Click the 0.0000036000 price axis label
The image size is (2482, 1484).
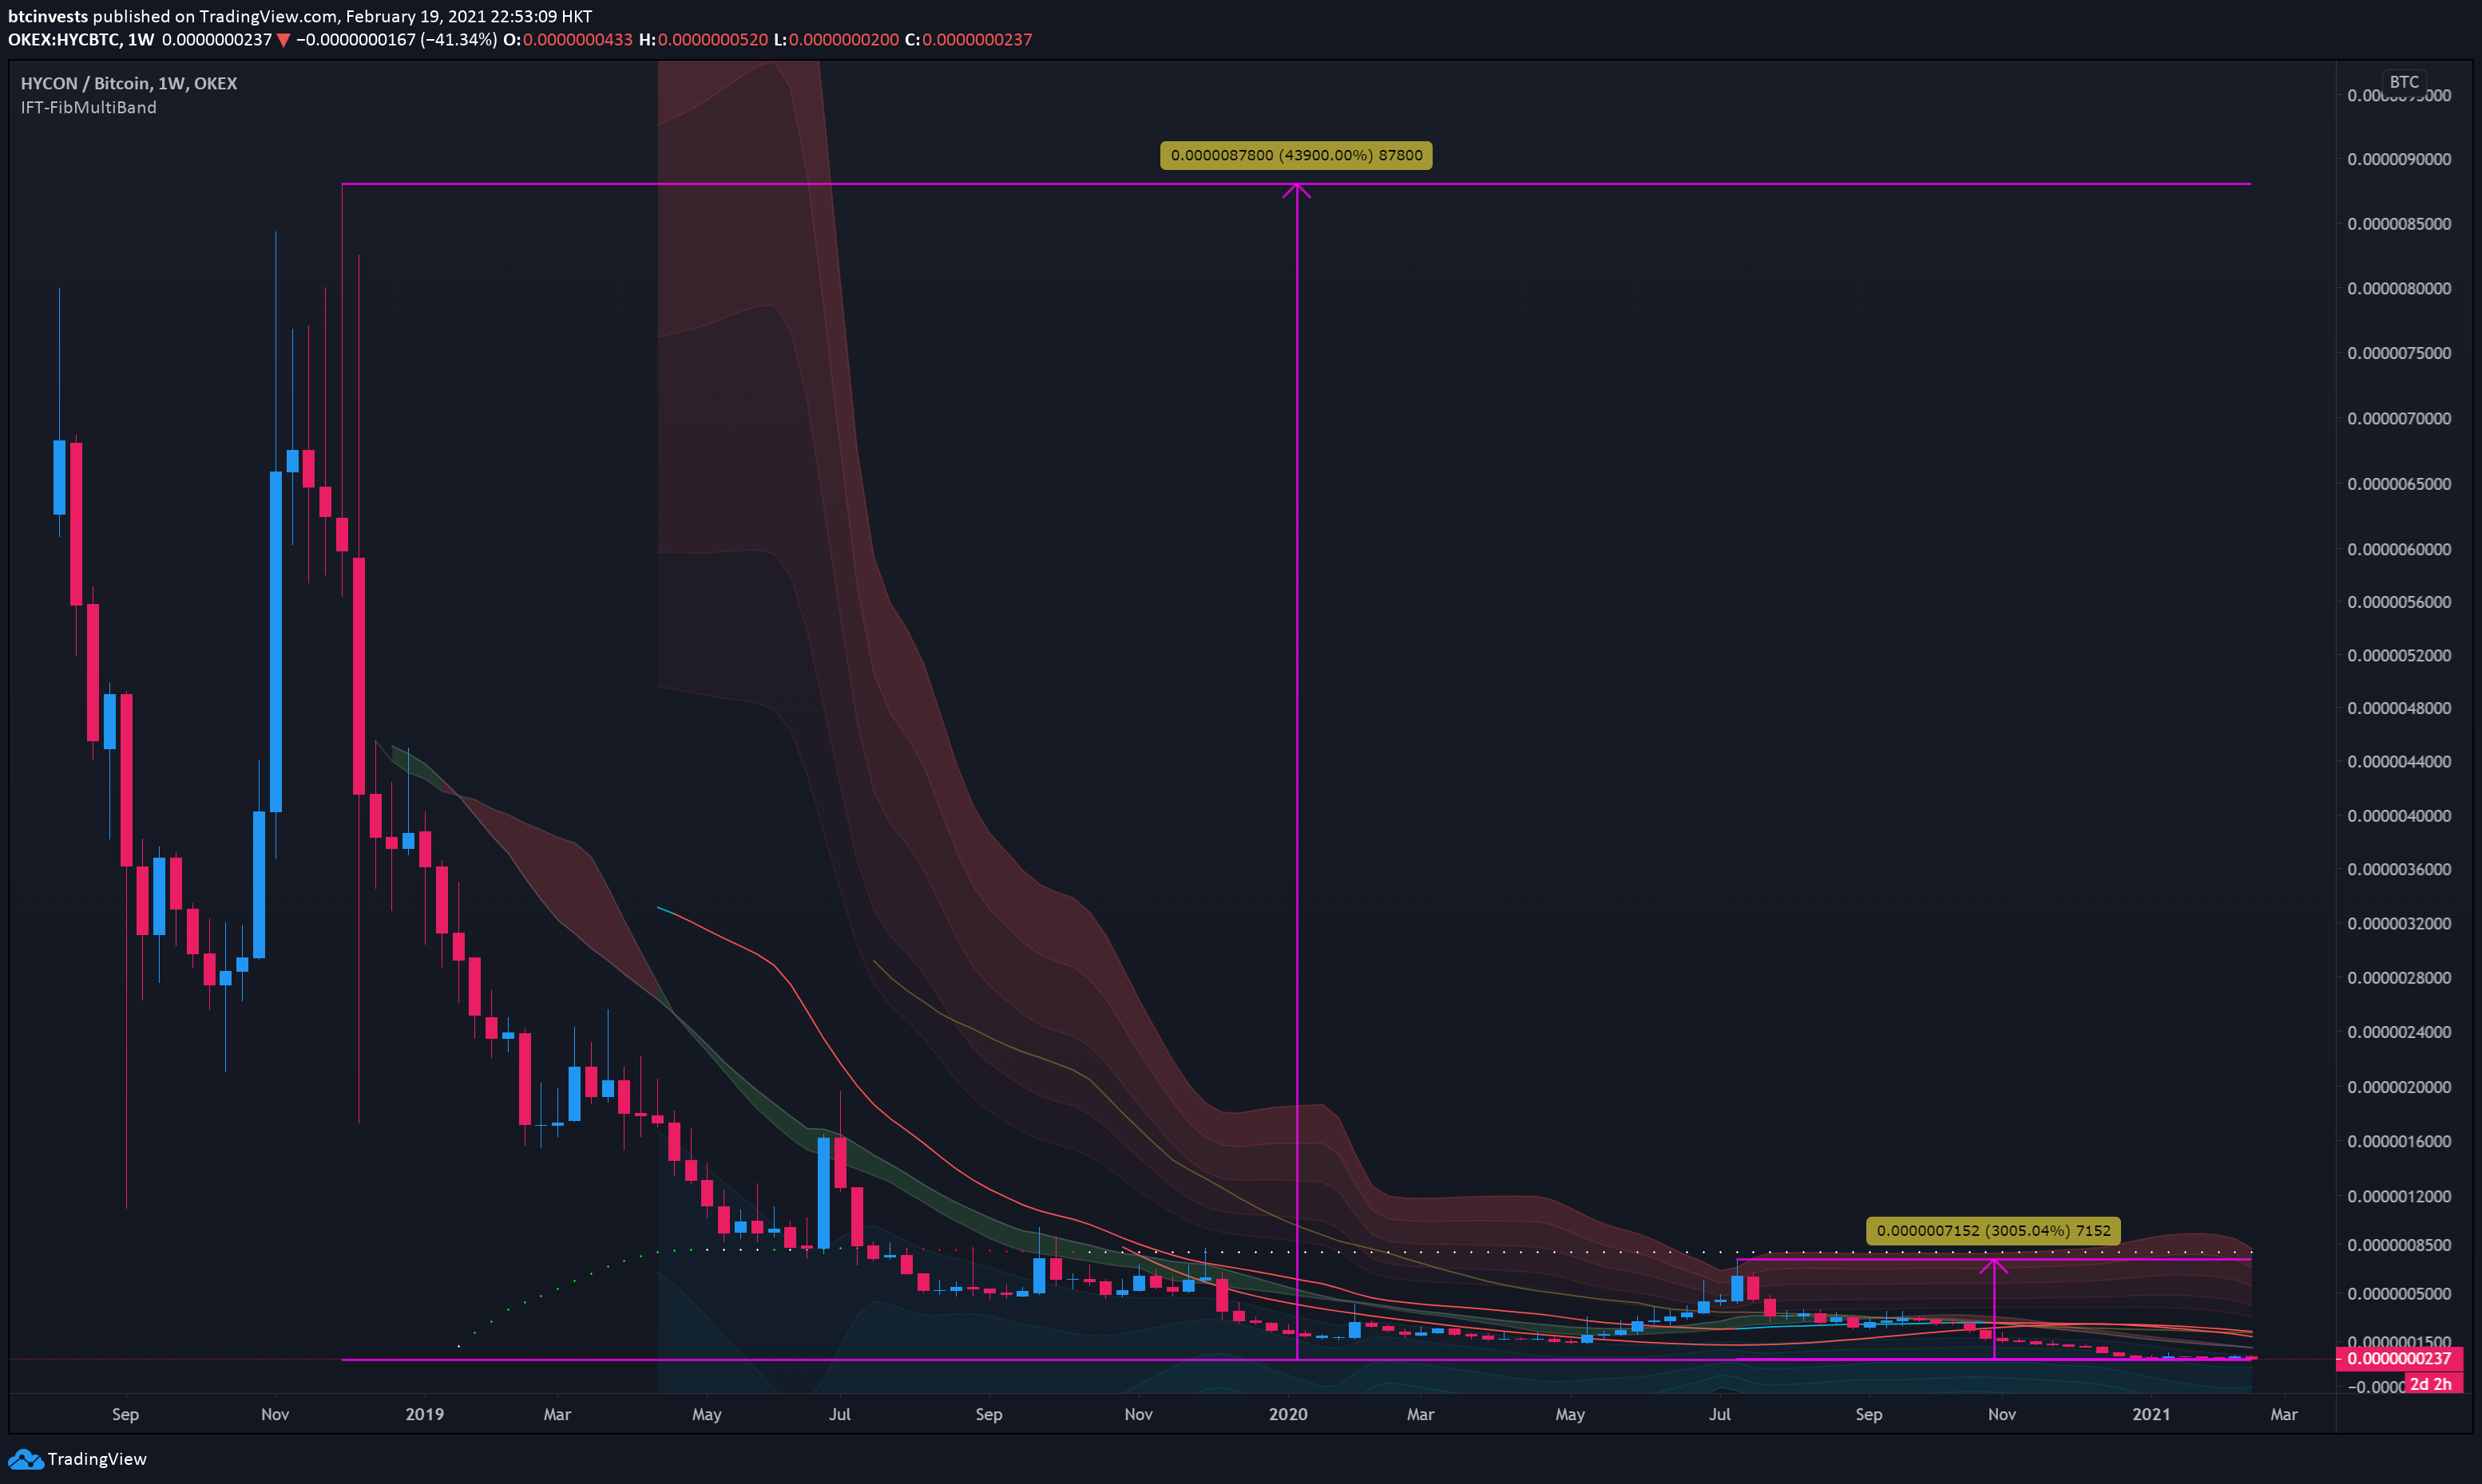pos(2399,869)
